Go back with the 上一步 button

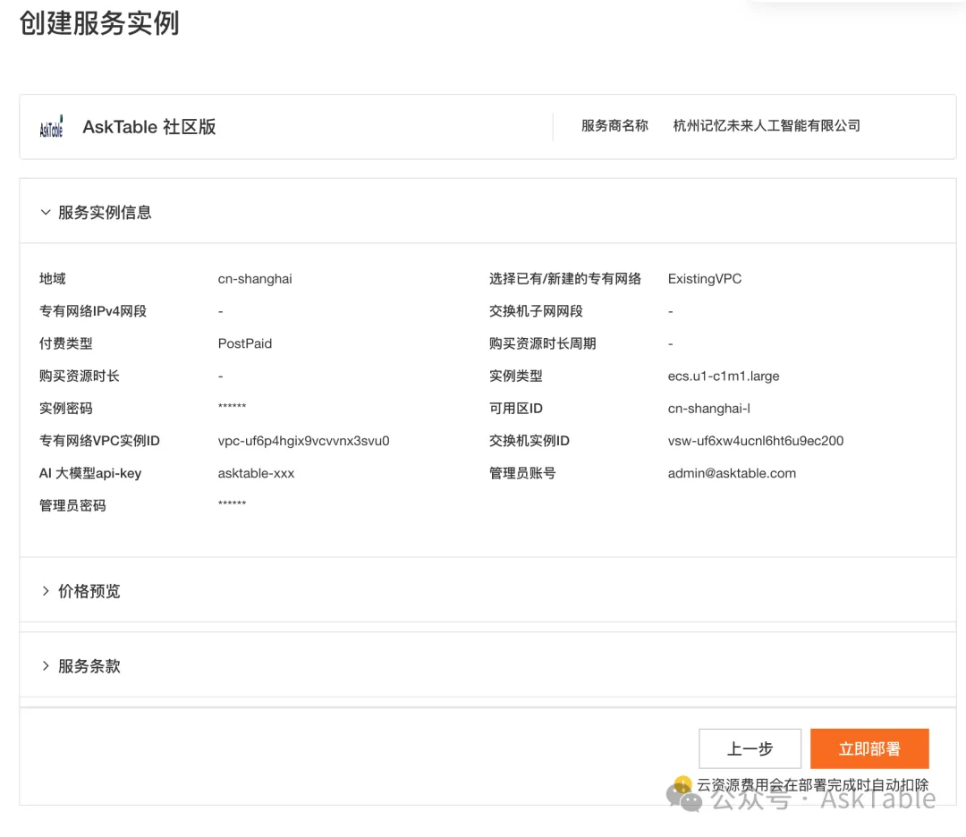750,748
